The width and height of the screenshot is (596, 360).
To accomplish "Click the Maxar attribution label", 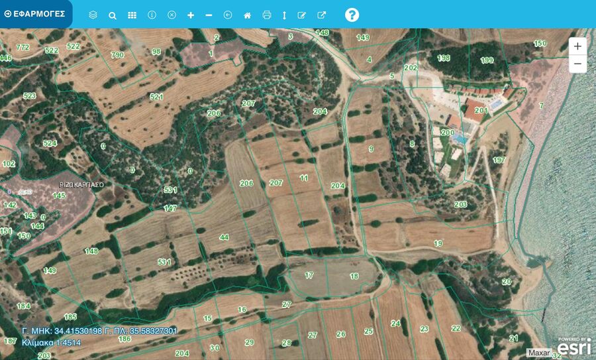I will click(x=538, y=353).
